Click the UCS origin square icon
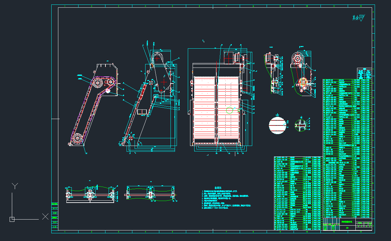Image resolution: width=391 pixels, height=241 pixels. point(12,219)
